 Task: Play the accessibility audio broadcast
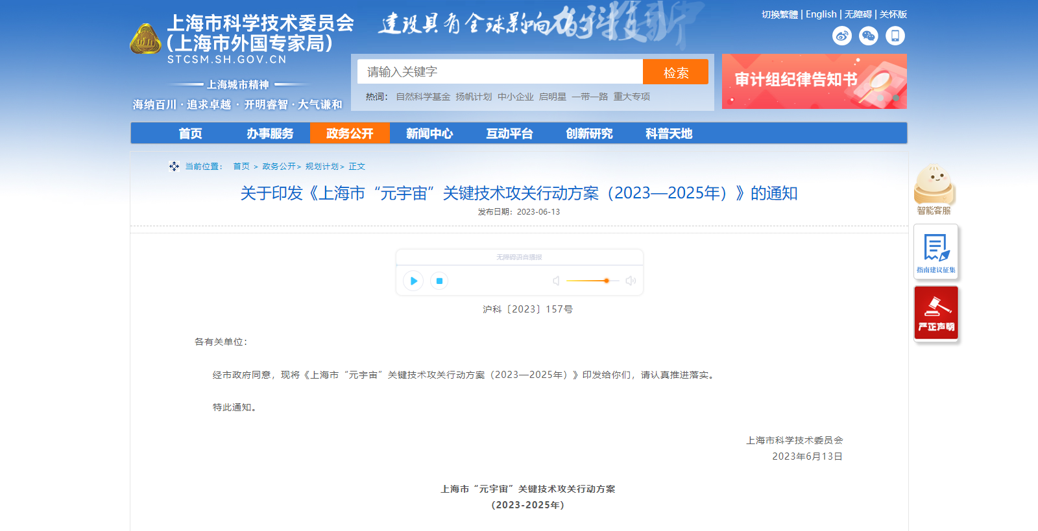pyautogui.click(x=413, y=281)
